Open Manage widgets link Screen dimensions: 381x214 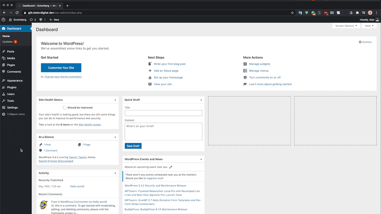(259, 64)
